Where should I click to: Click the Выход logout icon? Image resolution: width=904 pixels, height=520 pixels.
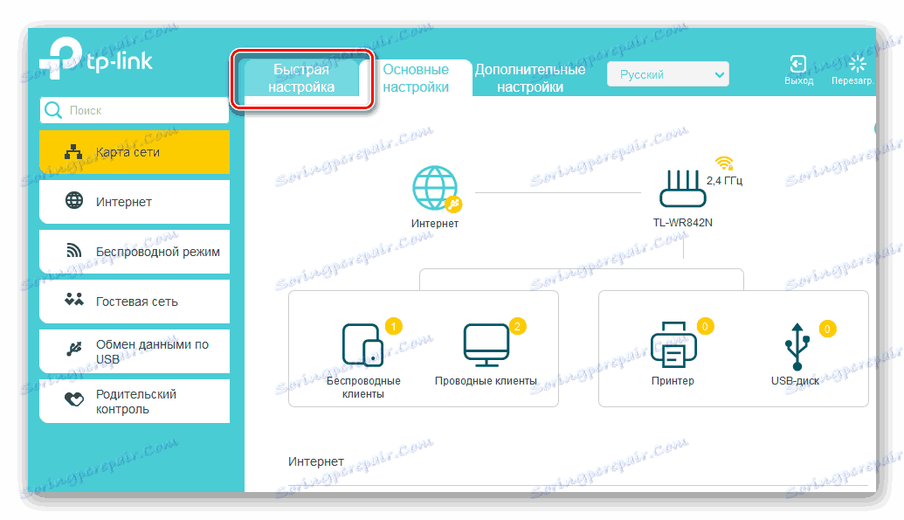[x=798, y=64]
